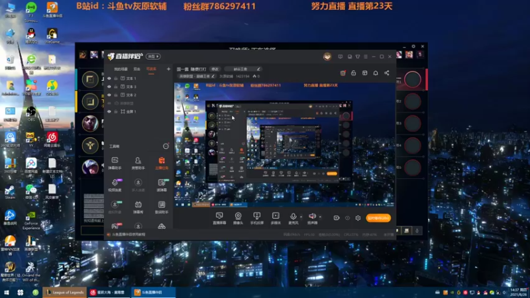This screenshot has height=298, width=530.
Task: Click the orange start streaming button
Action: tap(378, 218)
